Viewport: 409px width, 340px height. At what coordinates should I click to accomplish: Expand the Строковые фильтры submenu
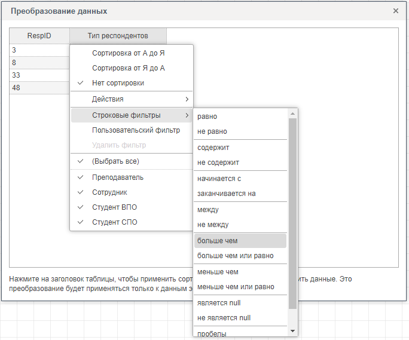[x=132, y=115]
